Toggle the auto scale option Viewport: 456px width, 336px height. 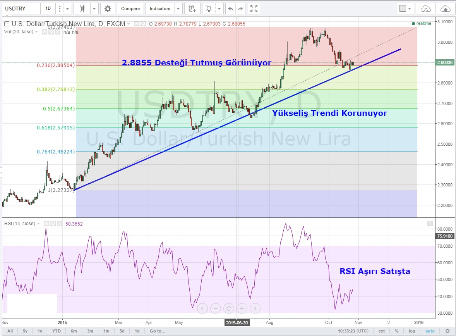(x=430, y=331)
